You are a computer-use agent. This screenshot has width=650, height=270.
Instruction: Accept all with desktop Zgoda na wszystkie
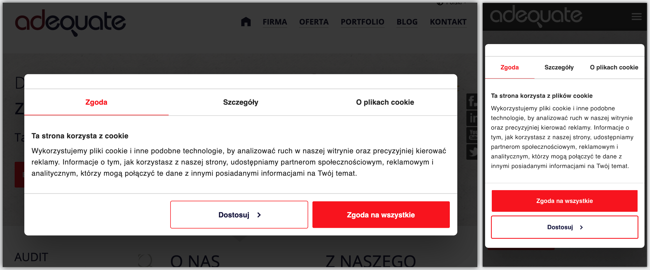click(x=381, y=215)
